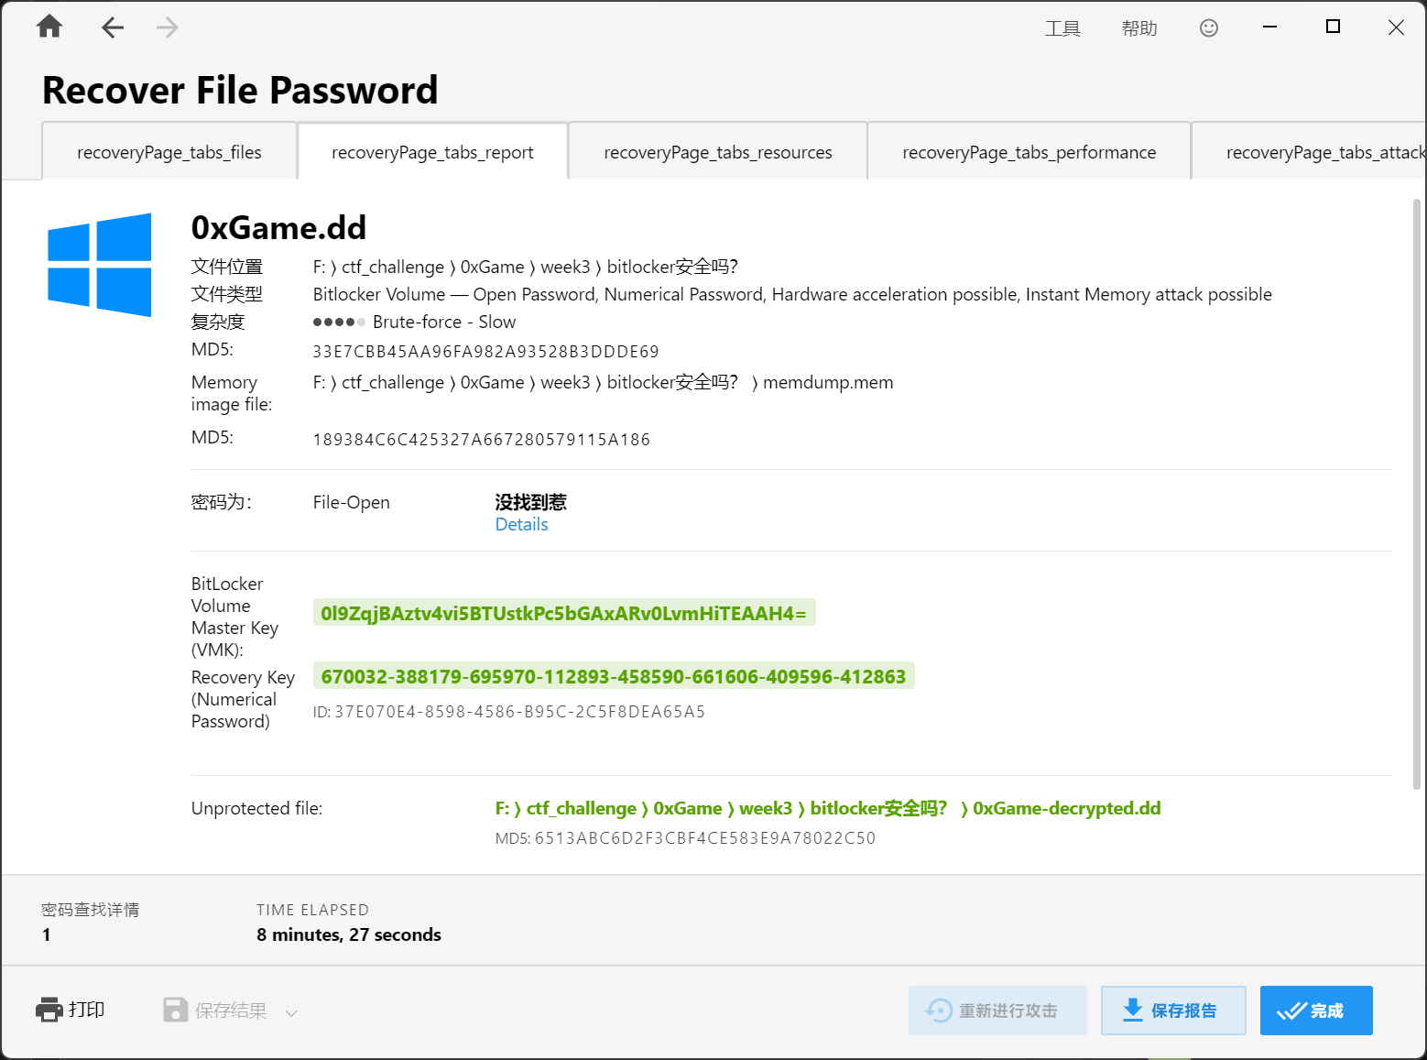This screenshot has width=1427, height=1060.
Task: Expand the 保存结果 dropdown chevron
Action: 291,1012
